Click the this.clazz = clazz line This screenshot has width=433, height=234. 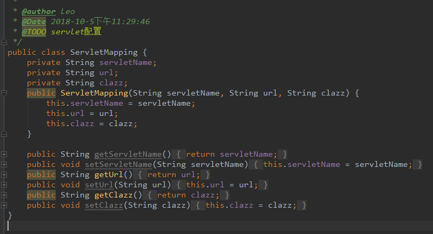[x=92, y=123]
